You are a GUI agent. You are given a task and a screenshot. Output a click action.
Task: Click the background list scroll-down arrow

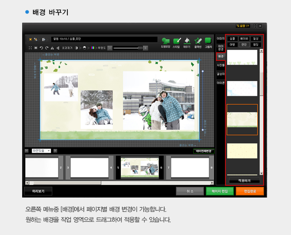tap(261, 173)
